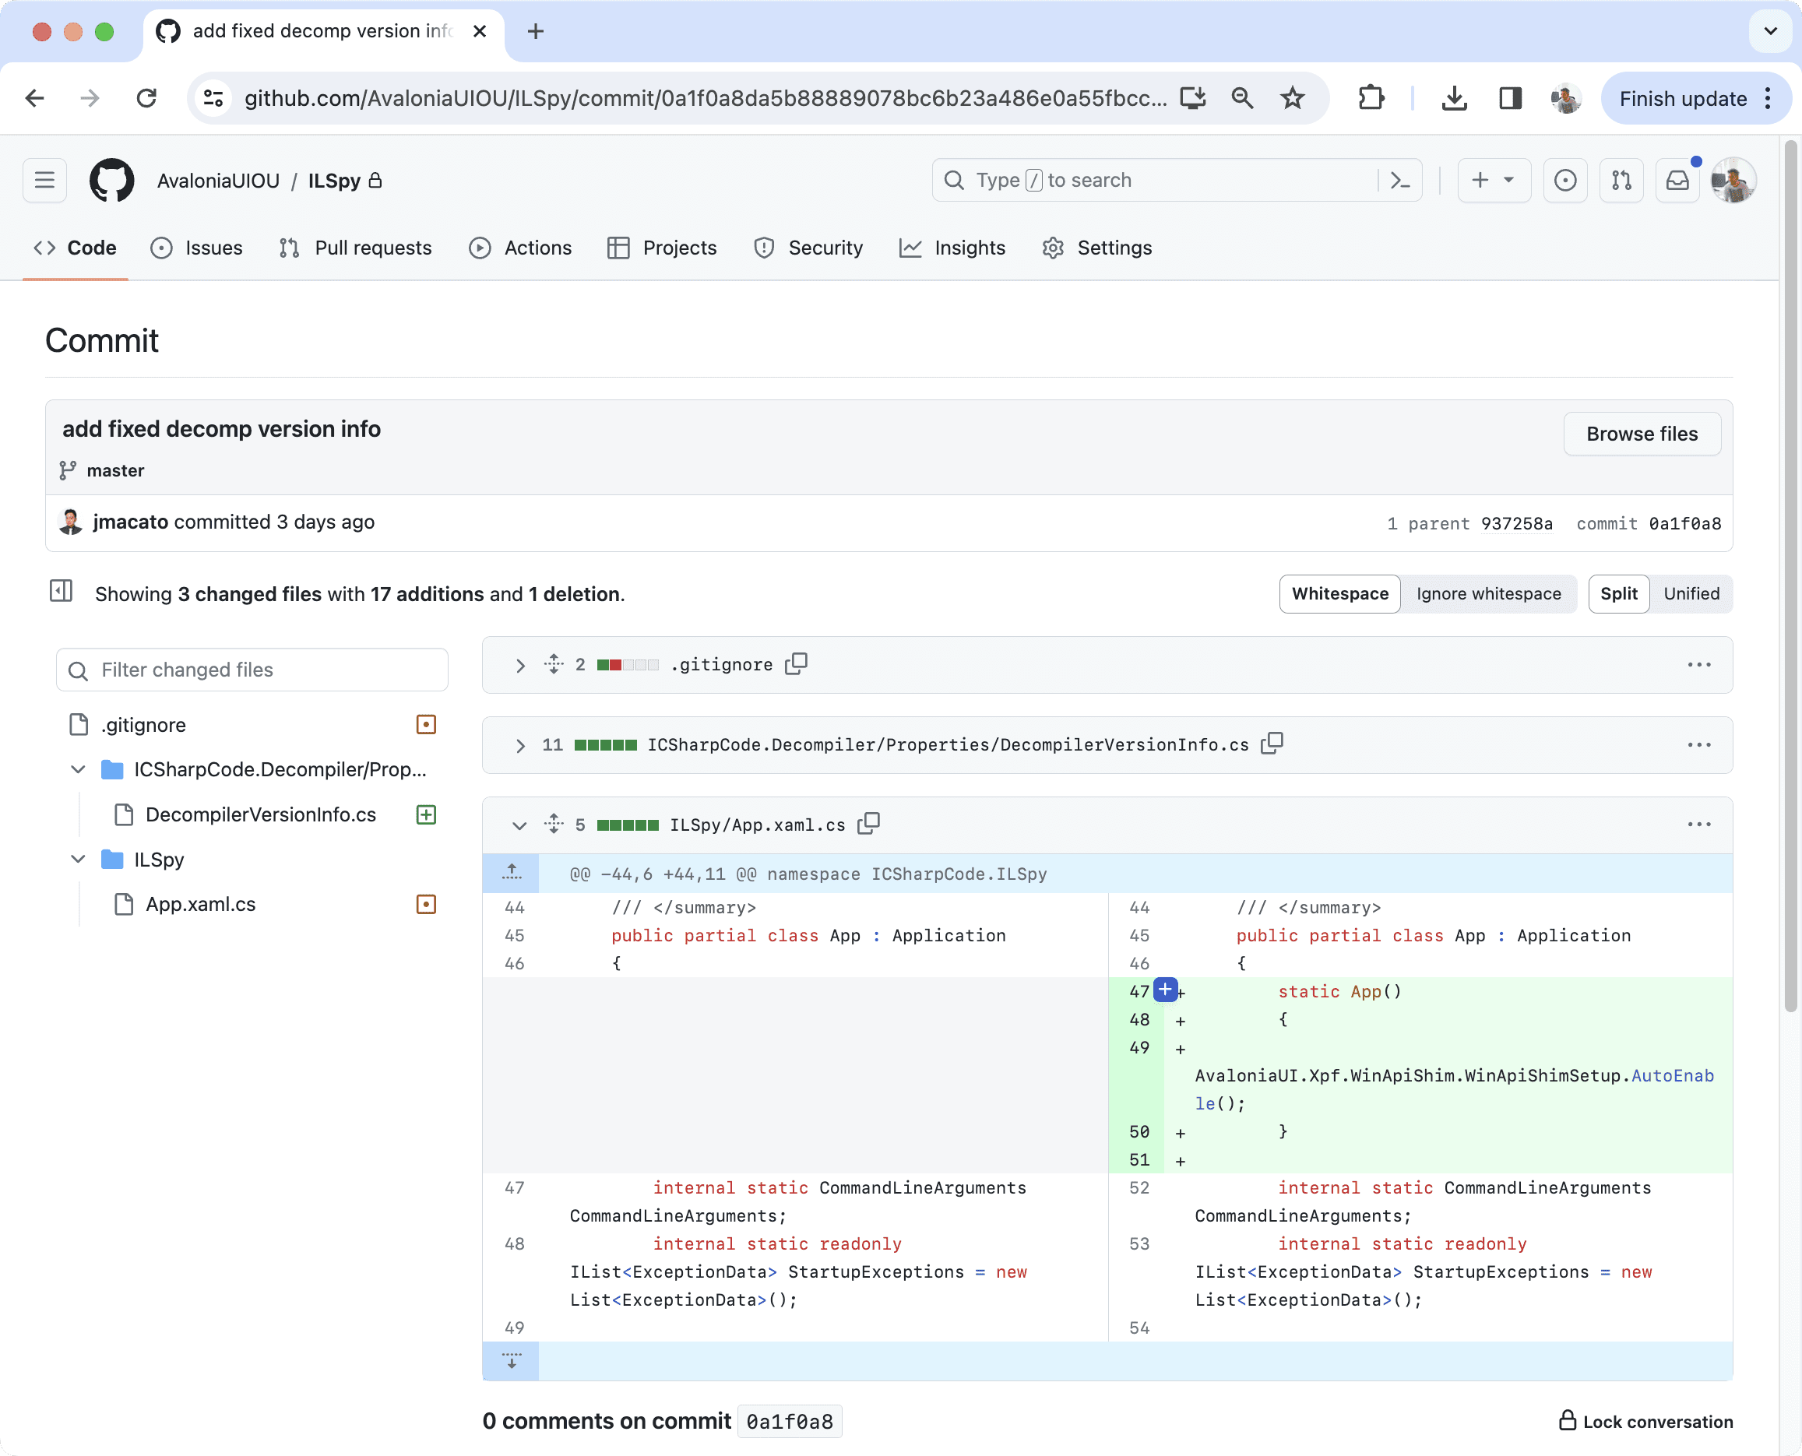Open the browser downloads icon
Screen dimensions: 1802x1456
point(1454,99)
